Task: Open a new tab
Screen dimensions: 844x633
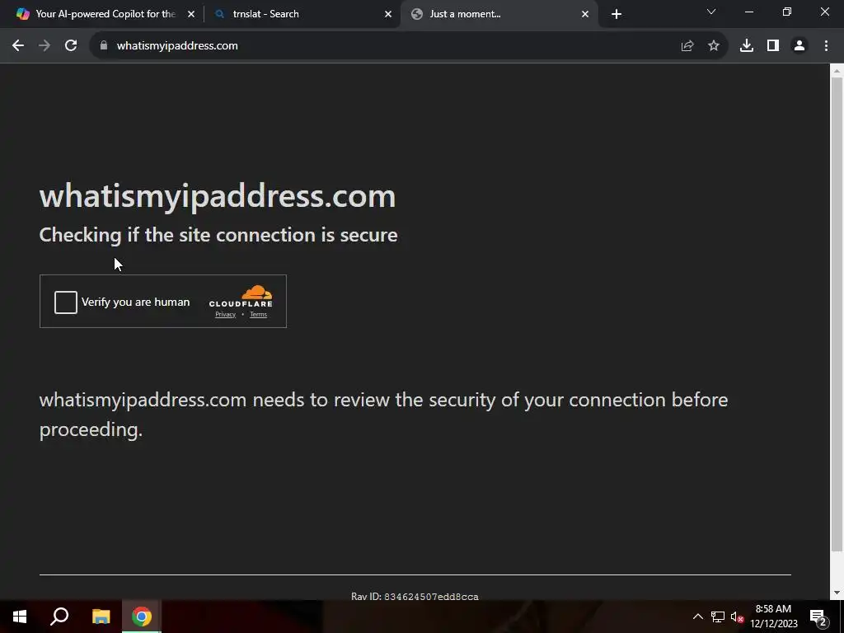Action: point(617,14)
